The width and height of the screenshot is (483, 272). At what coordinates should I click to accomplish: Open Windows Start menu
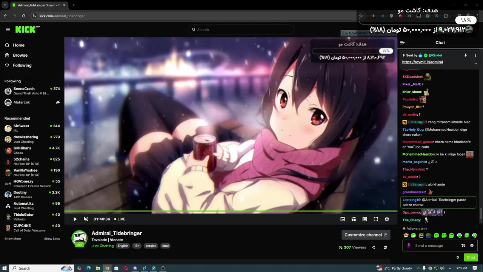[4, 268]
